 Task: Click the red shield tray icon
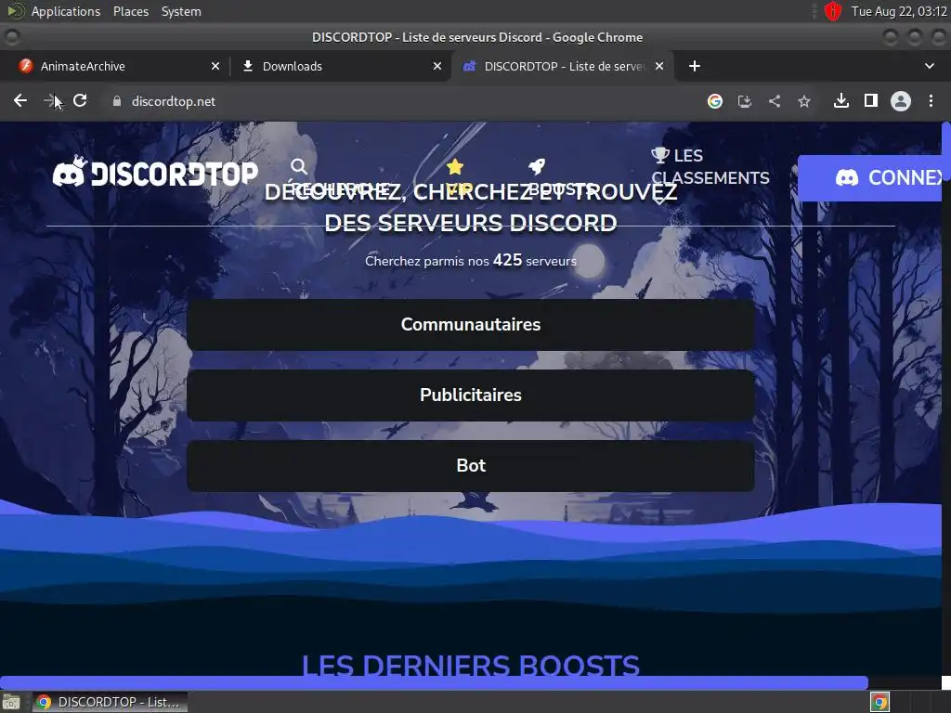[833, 11]
